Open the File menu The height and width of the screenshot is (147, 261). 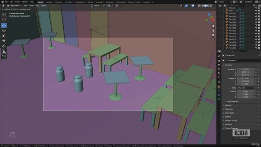click(x=7, y=2)
